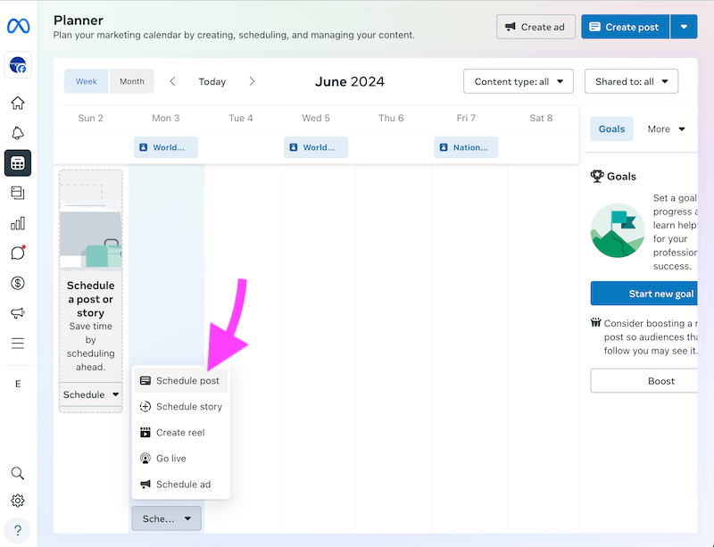Switch calendar to Month view
Viewport: 714px width, 547px height.
point(132,81)
